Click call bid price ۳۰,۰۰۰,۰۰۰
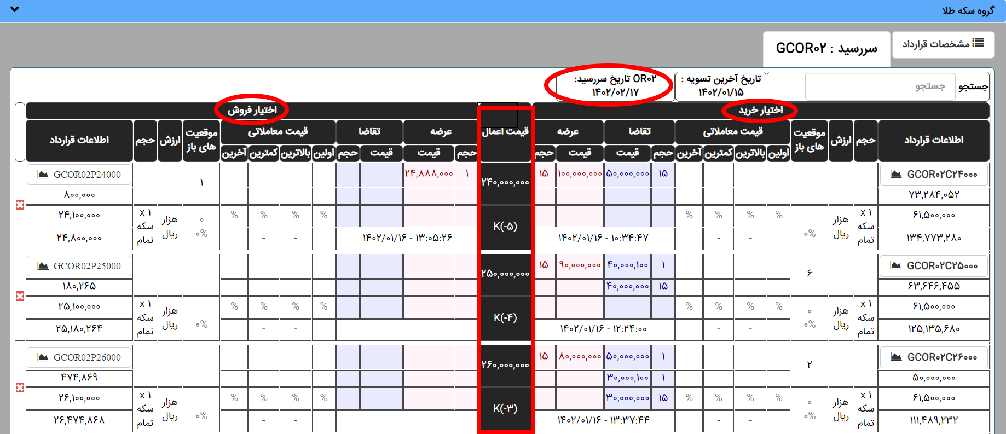 coord(628,398)
